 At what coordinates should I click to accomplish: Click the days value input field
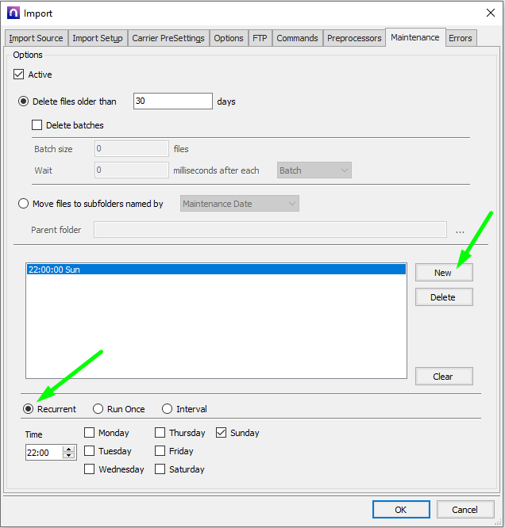pyautogui.click(x=172, y=101)
